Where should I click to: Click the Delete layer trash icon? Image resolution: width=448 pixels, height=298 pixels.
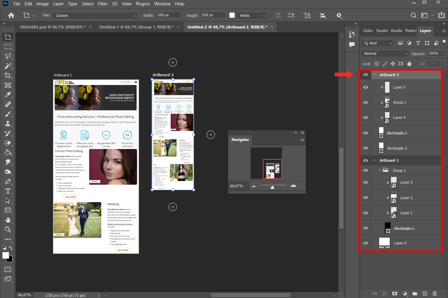434,294
